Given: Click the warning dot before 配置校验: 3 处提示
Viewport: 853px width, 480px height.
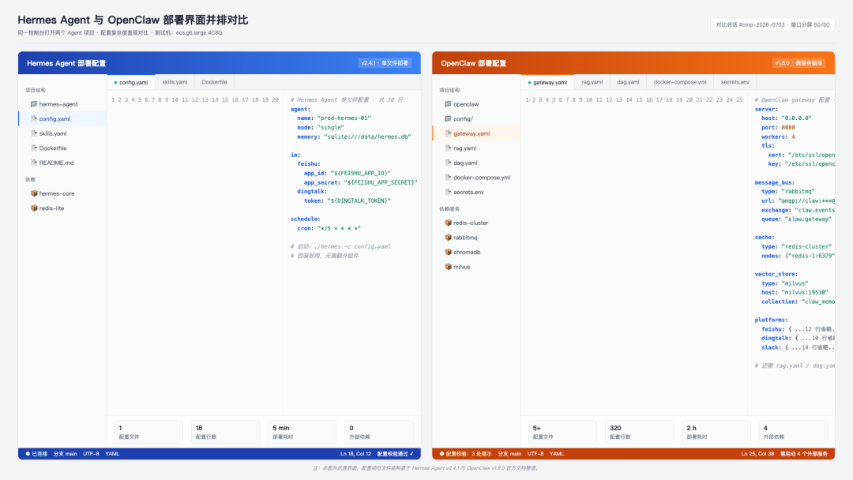Looking at the screenshot, I should [x=442, y=454].
